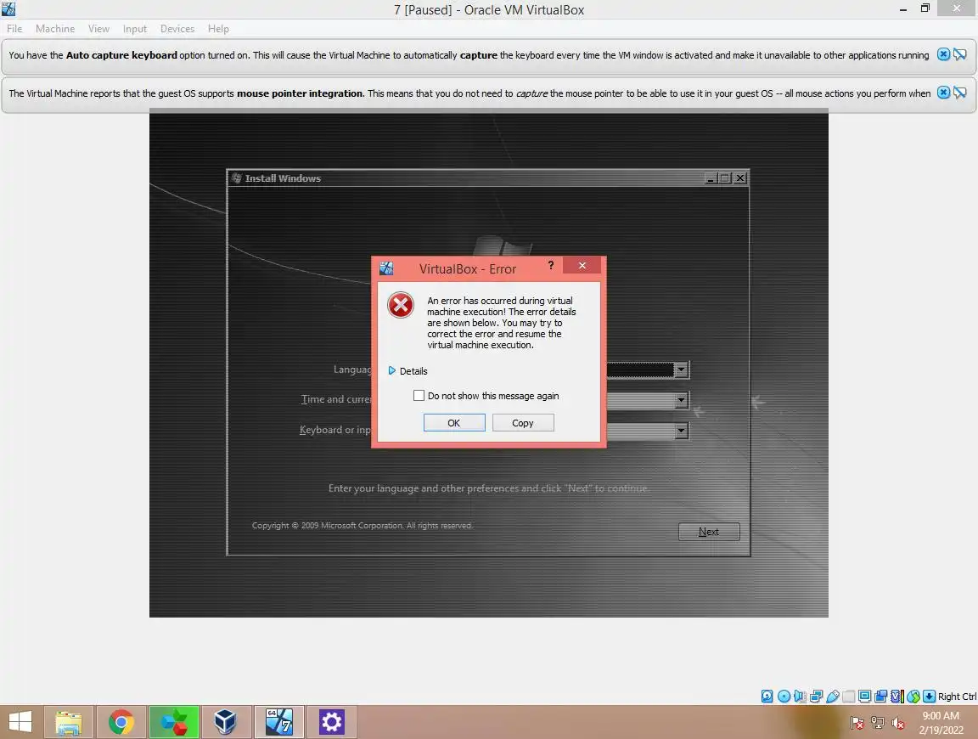
Task: Switch to the running VM 7 taskbar icon
Action: 278,722
